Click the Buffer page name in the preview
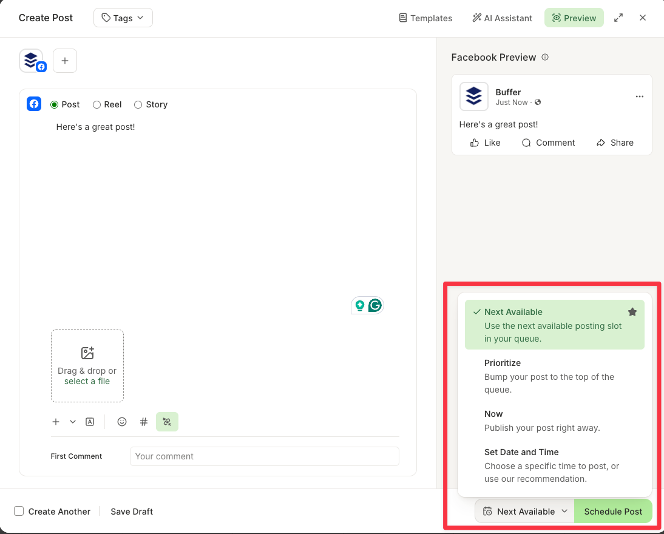Image resolution: width=664 pixels, height=534 pixels. pyautogui.click(x=508, y=92)
